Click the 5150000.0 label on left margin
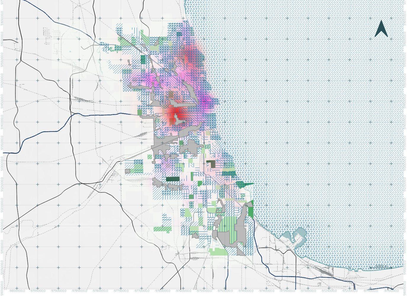This screenshot has width=407, height=301. [3, 80]
